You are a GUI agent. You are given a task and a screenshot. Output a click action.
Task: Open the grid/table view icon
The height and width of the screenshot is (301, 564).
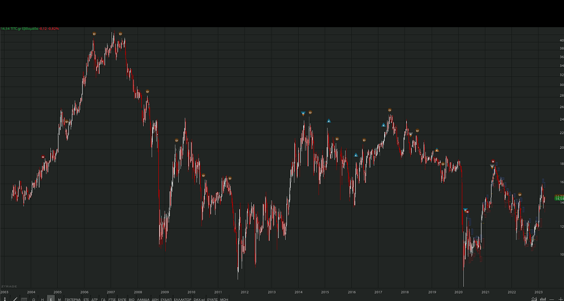24,299
